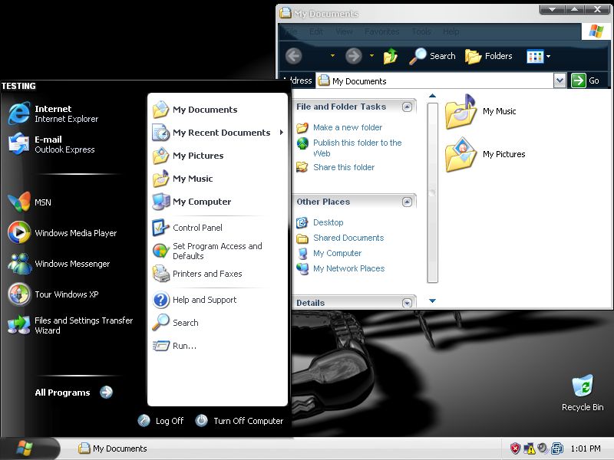This screenshot has height=460, width=614.
Task: Collapse the Other Places panel
Action: tap(407, 202)
